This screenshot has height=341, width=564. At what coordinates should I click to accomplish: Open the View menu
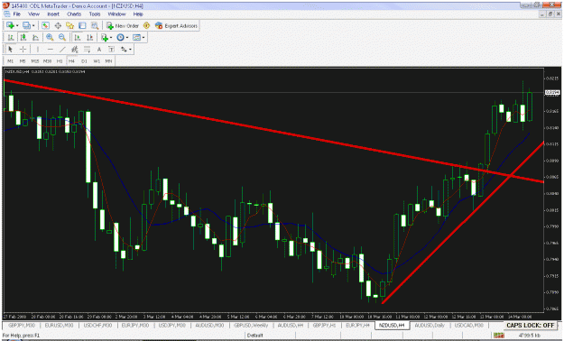tap(33, 14)
